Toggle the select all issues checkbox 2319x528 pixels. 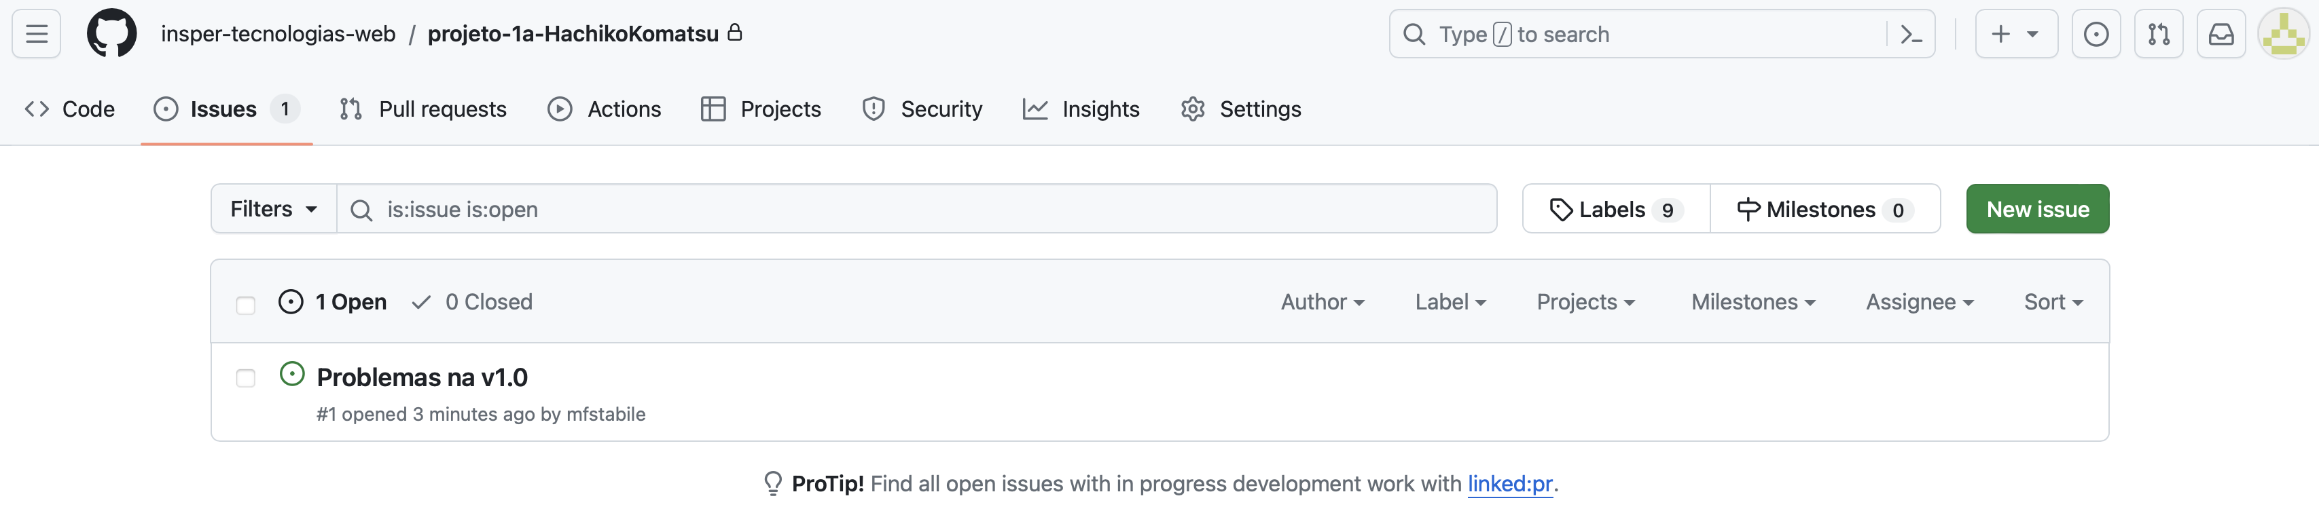[246, 305]
